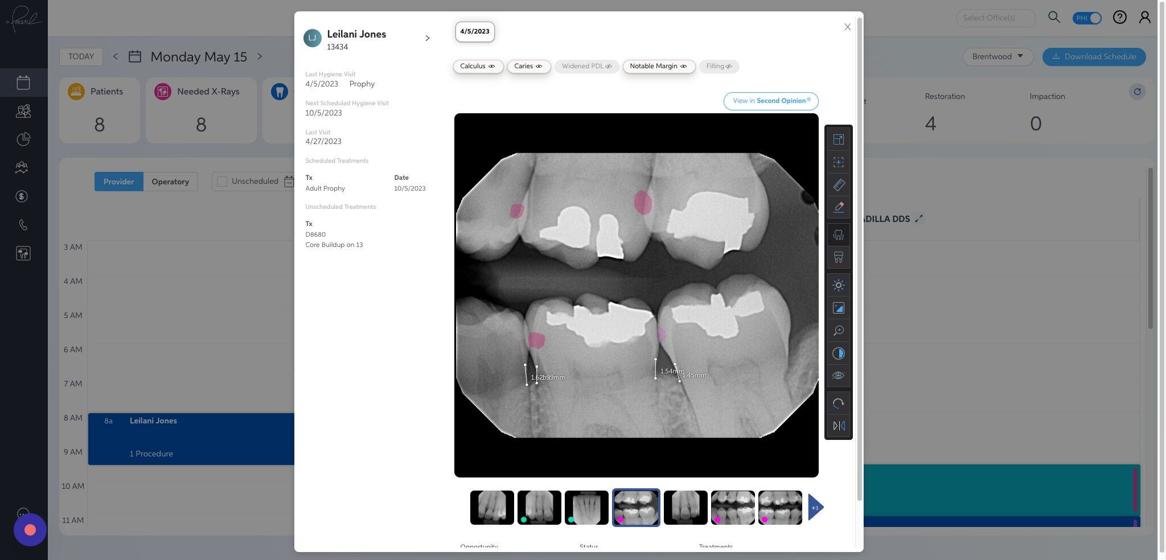Viewport: 1166px width, 560px height.
Task: Select the eraser tool
Action: [838, 207]
